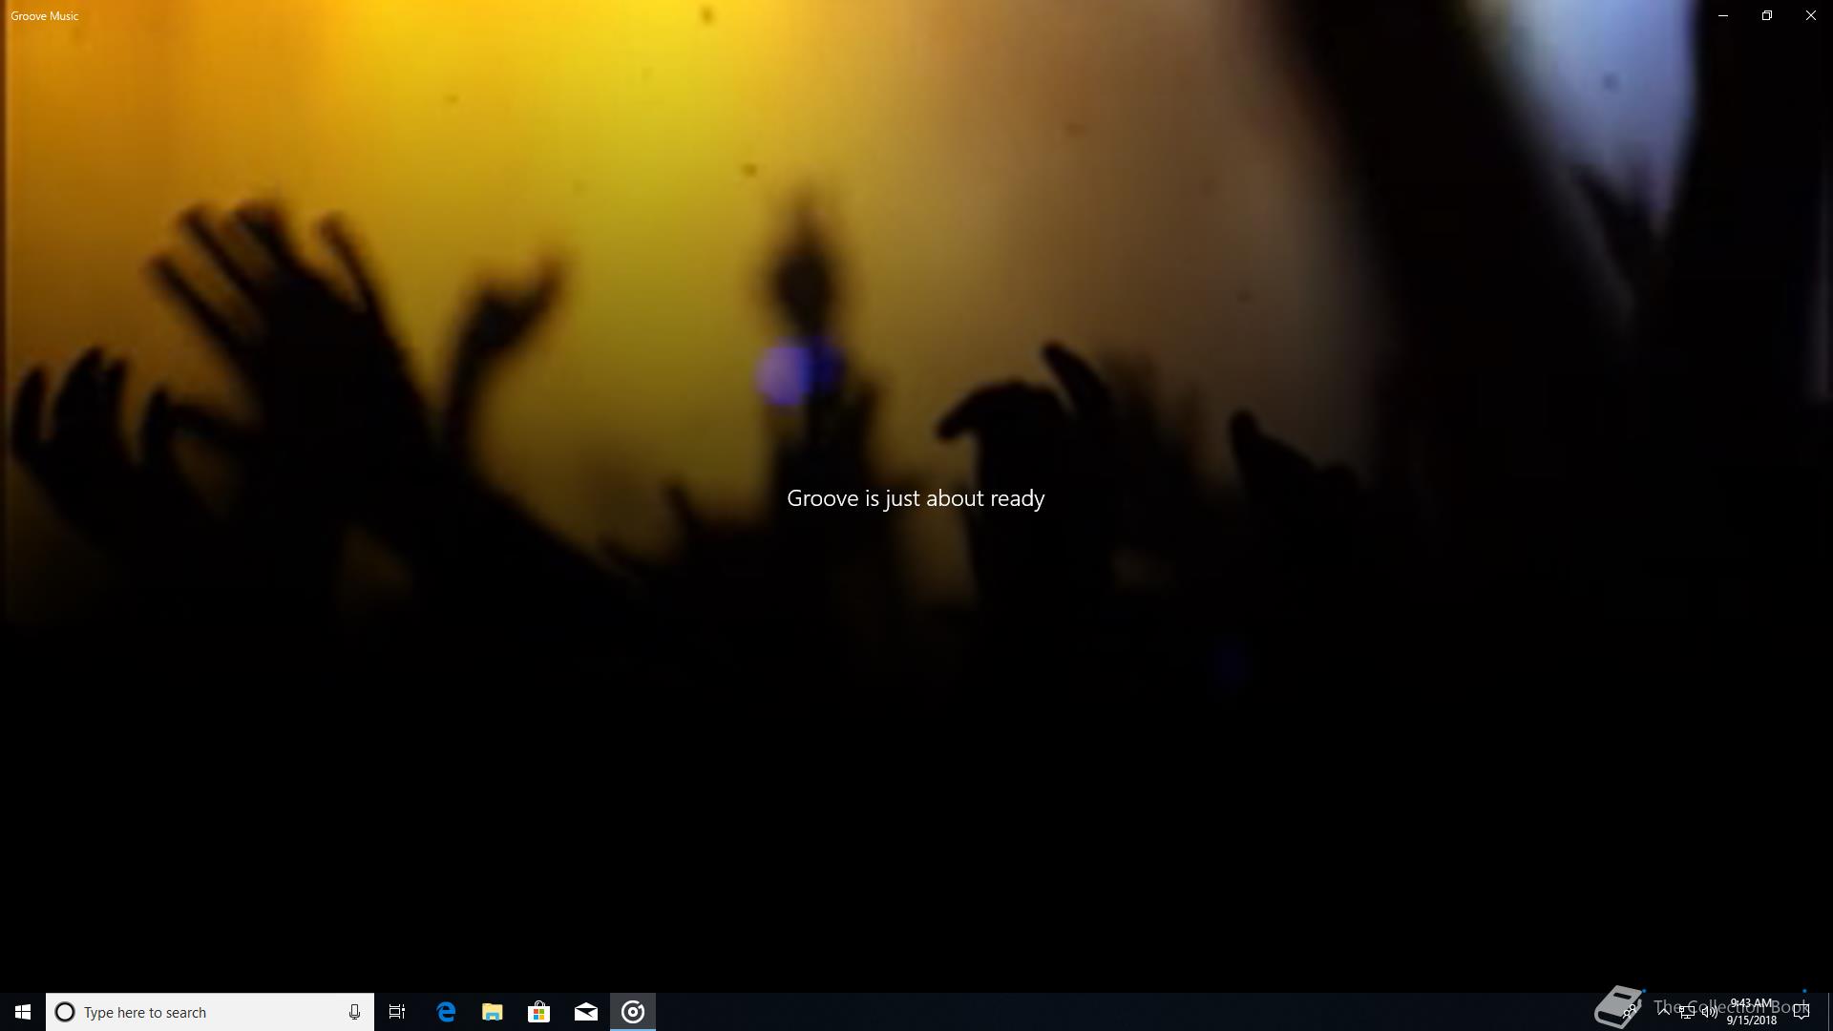Open Microsoft Store from the taskbar
Viewport: 1833px width, 1031px height.
[x=539, y=1012]
